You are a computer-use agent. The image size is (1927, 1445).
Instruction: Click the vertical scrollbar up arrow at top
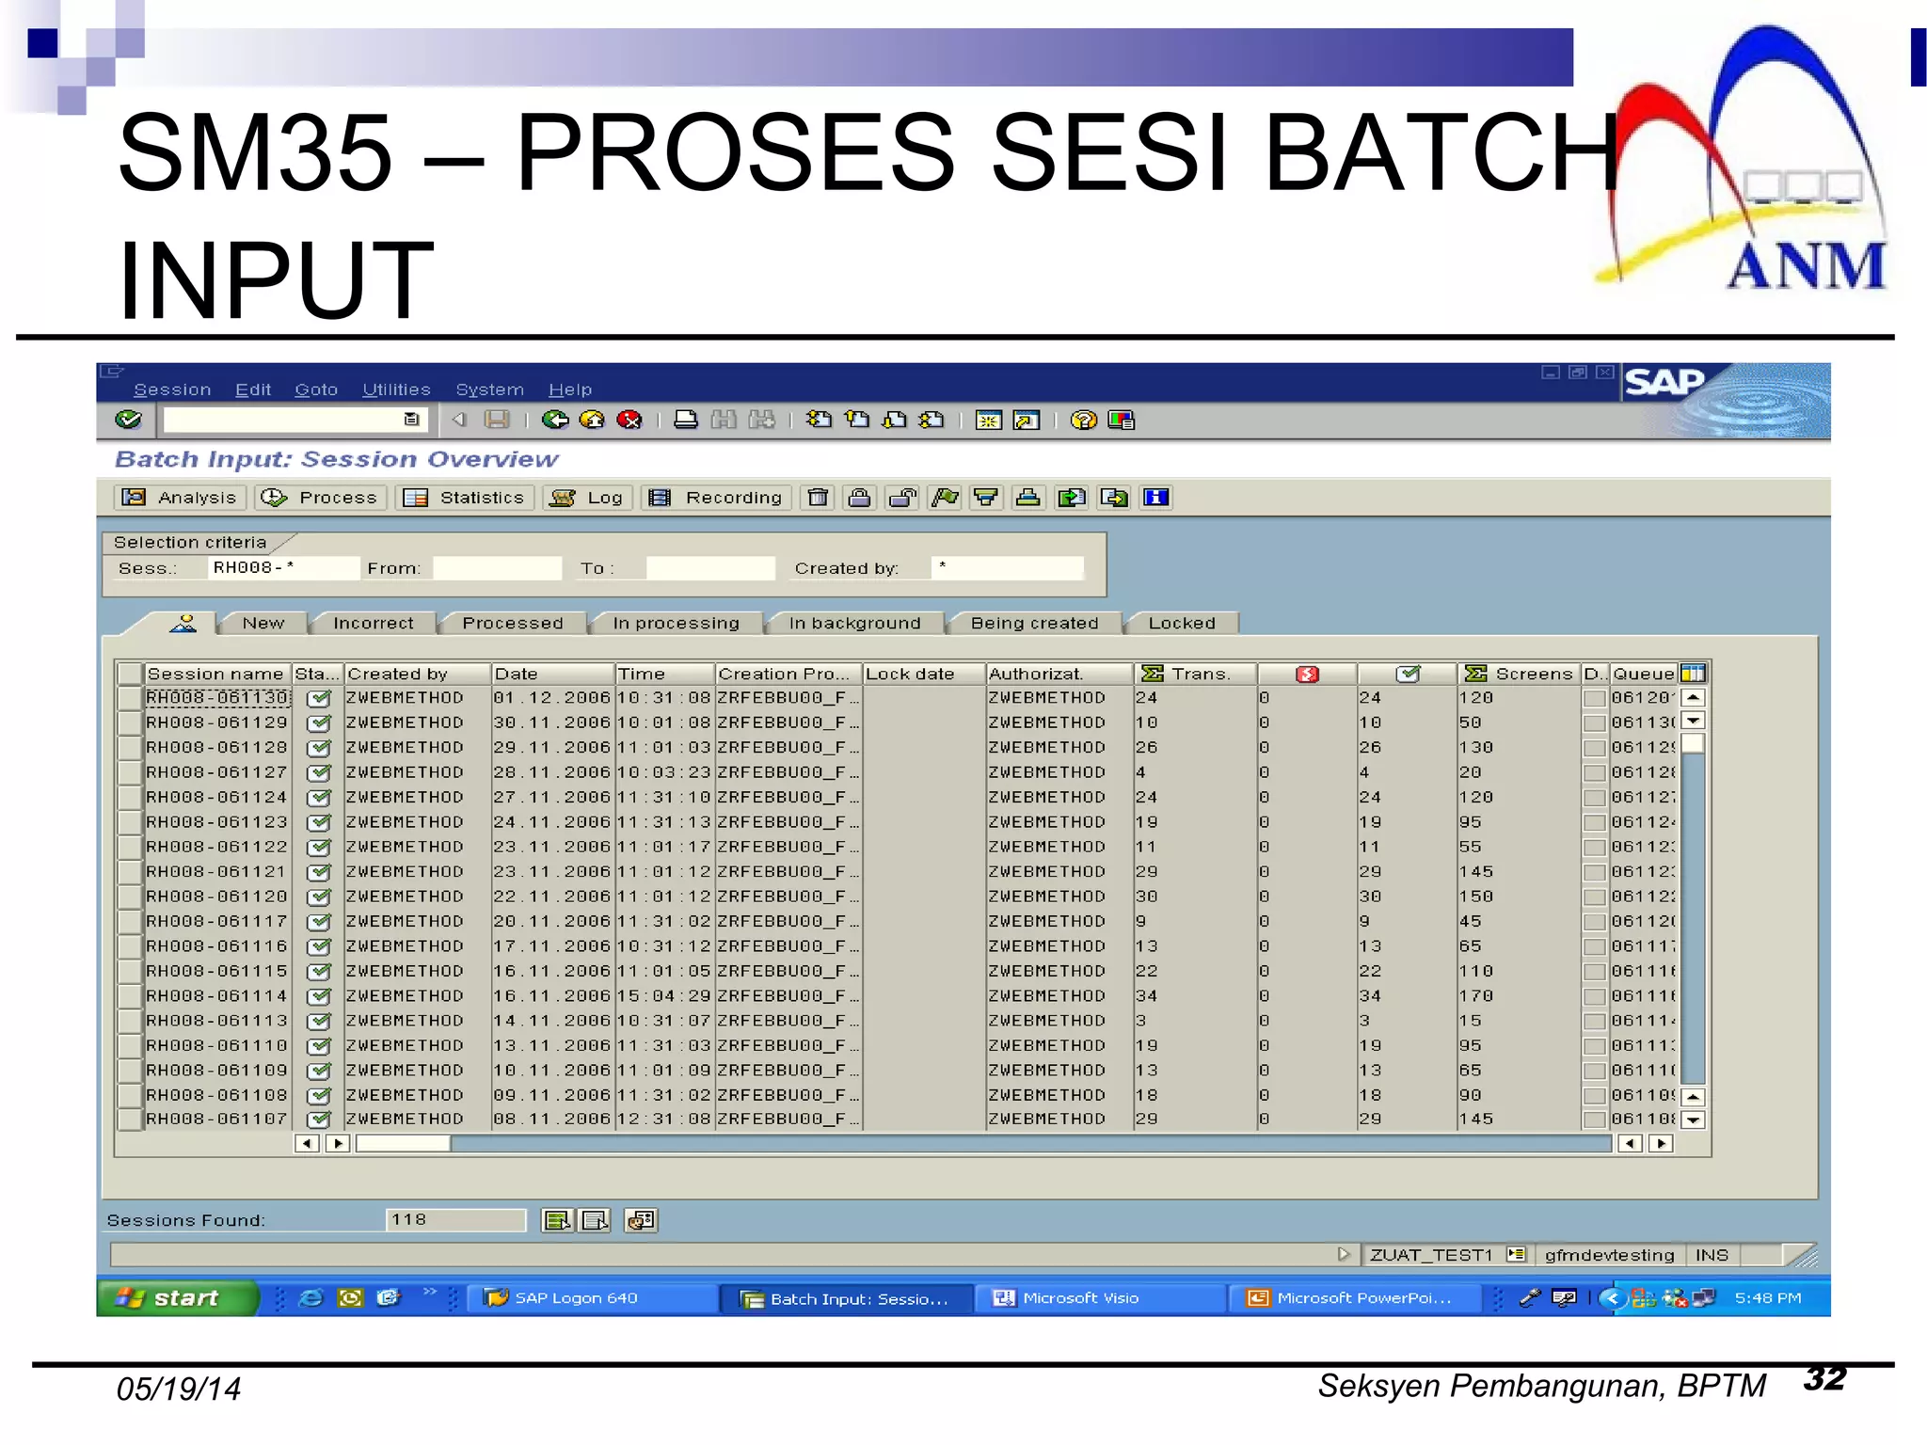point(1693,698)
